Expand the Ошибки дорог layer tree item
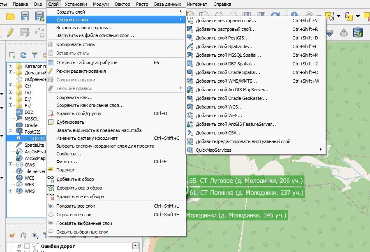This screenshot has width=370, height=252. click(19, 245)
